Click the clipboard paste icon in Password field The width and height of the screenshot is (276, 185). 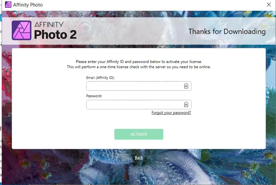click(186, 104)
